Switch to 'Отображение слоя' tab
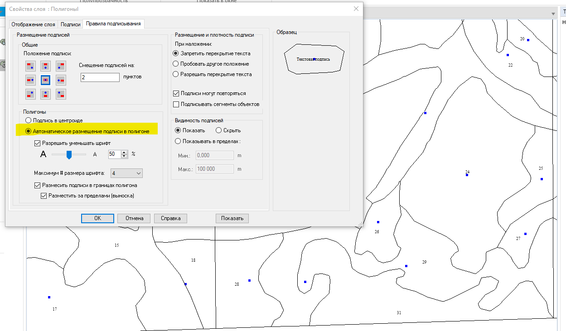 [34, 24]
